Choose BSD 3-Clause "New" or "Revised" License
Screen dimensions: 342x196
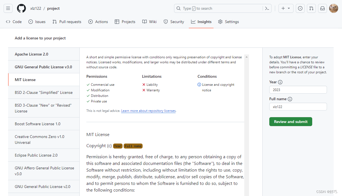44,108
